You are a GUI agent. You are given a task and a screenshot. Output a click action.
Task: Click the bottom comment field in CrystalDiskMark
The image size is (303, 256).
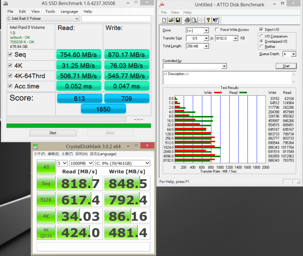[93, 247]
